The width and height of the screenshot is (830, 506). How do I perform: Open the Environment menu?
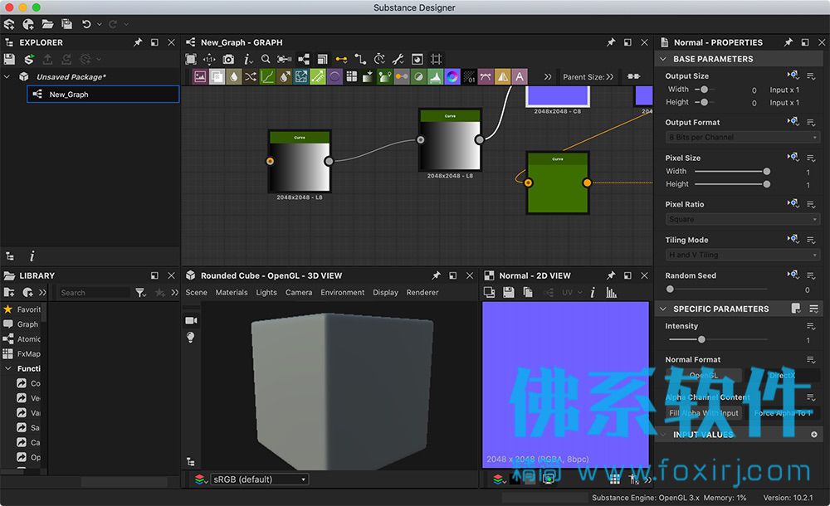343,292
